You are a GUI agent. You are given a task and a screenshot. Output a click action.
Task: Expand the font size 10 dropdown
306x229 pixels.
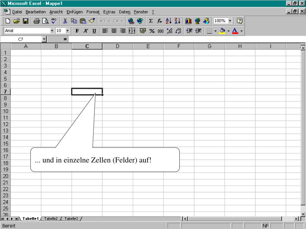click(x=67, y=31)
